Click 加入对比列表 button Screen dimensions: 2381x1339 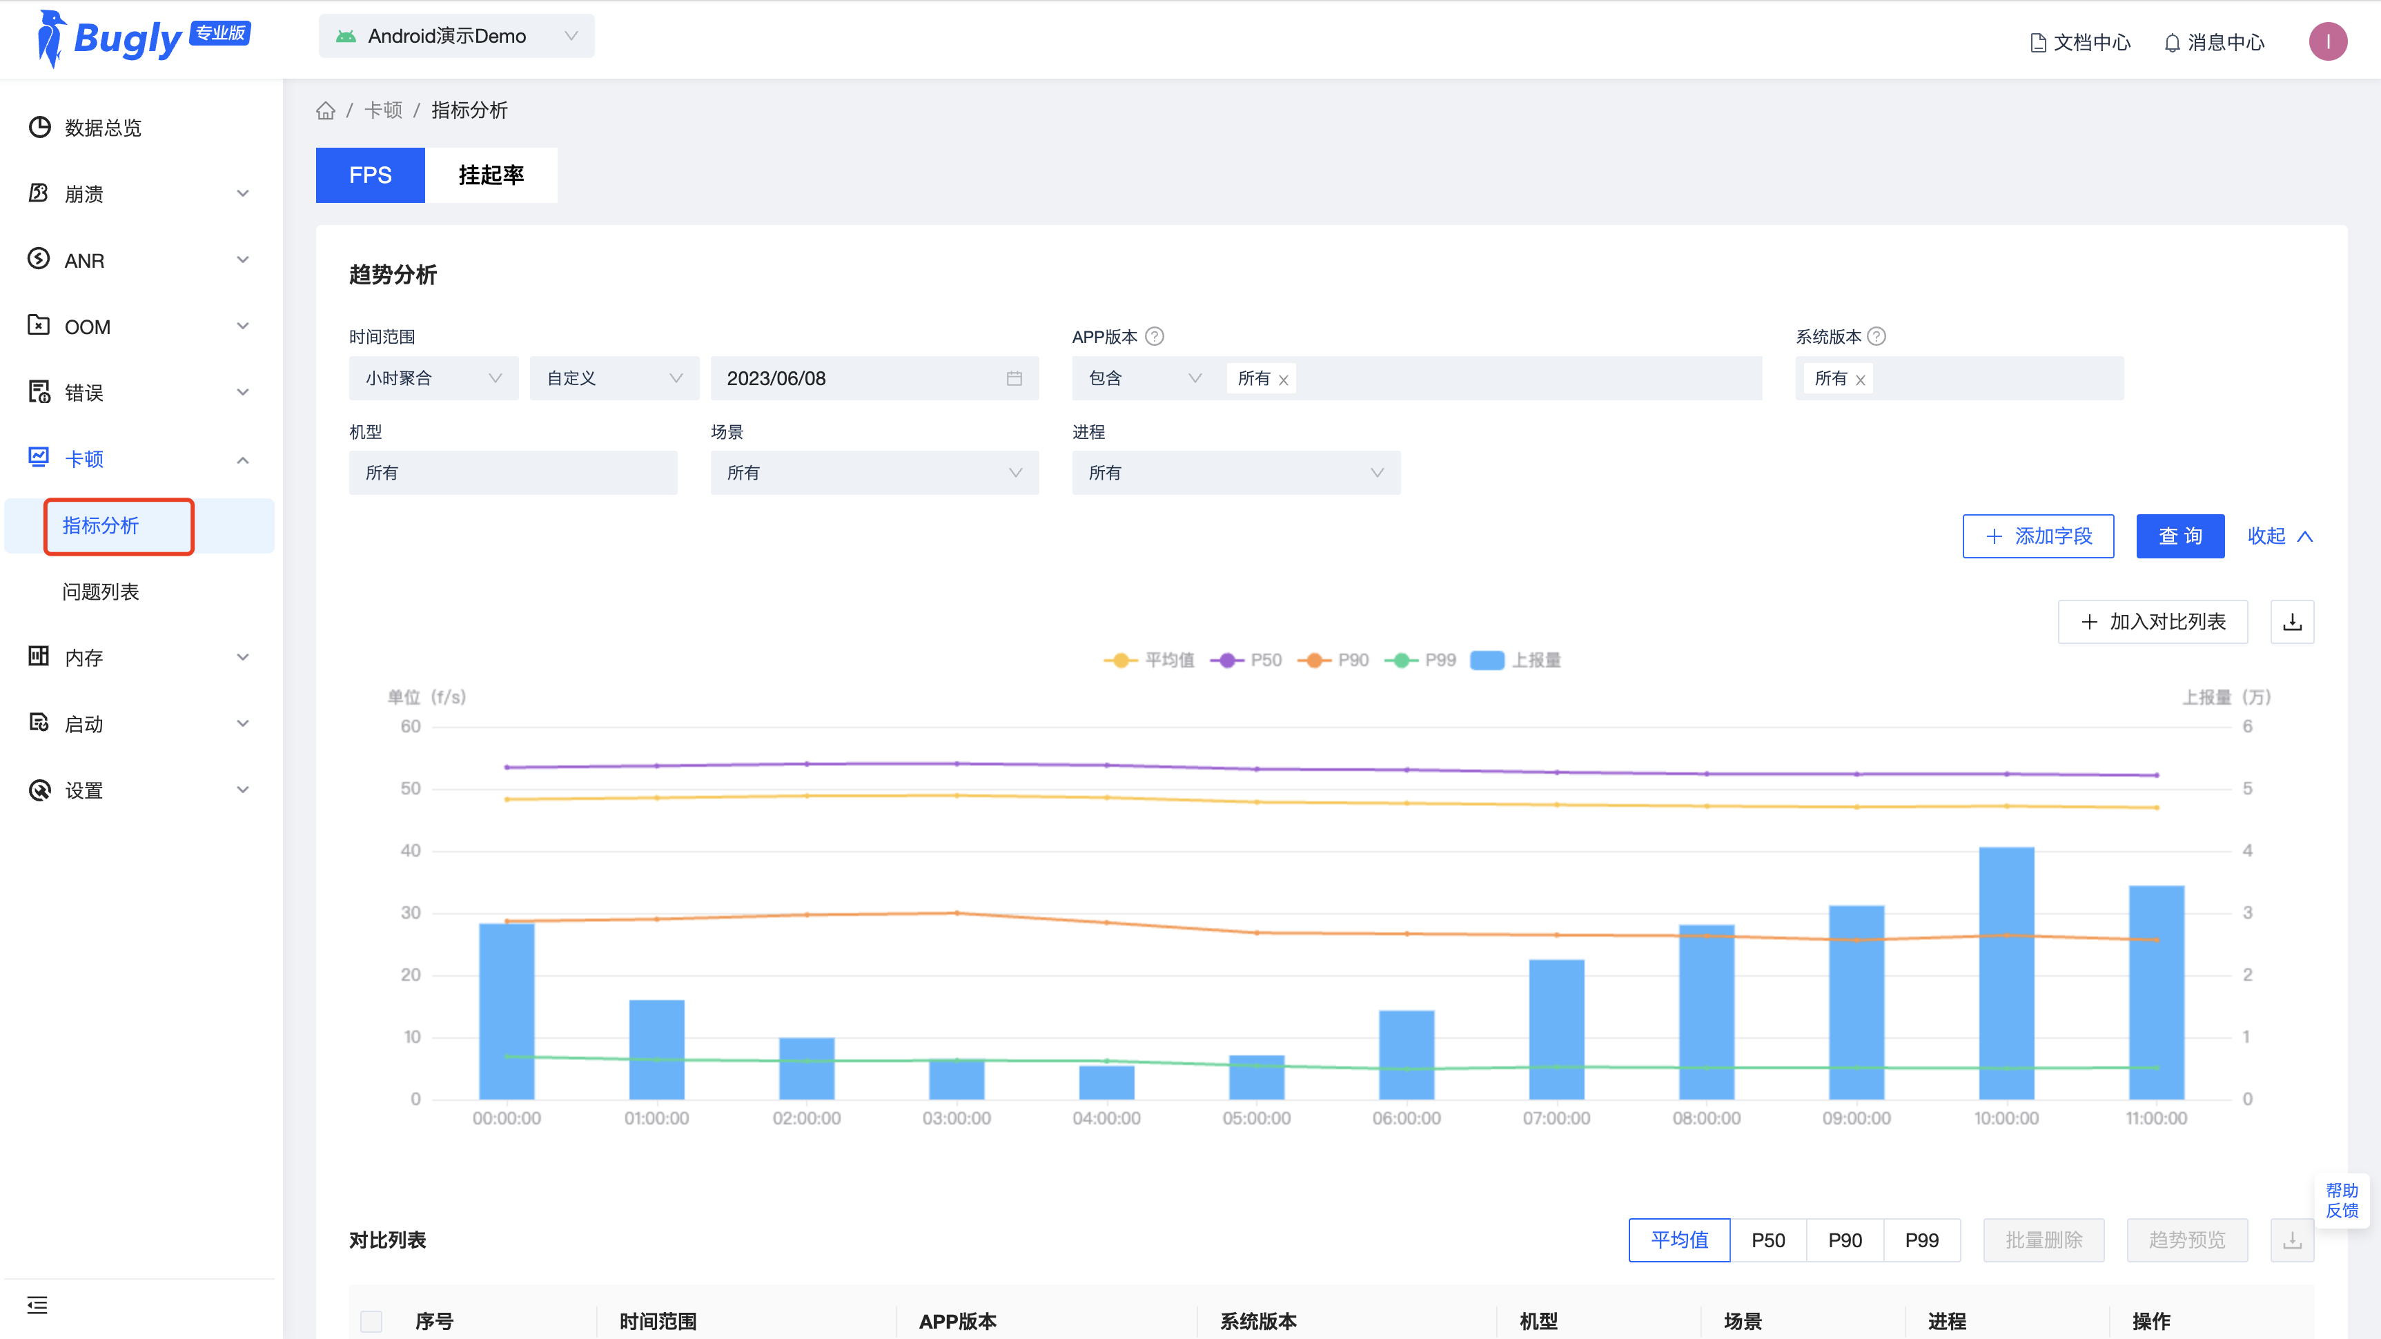point(2153,622)
